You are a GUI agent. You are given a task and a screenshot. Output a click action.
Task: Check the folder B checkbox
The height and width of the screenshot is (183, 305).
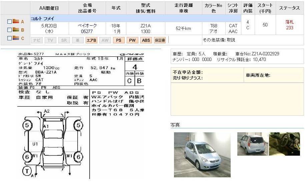pyautogui.click(x=10, y=30)
